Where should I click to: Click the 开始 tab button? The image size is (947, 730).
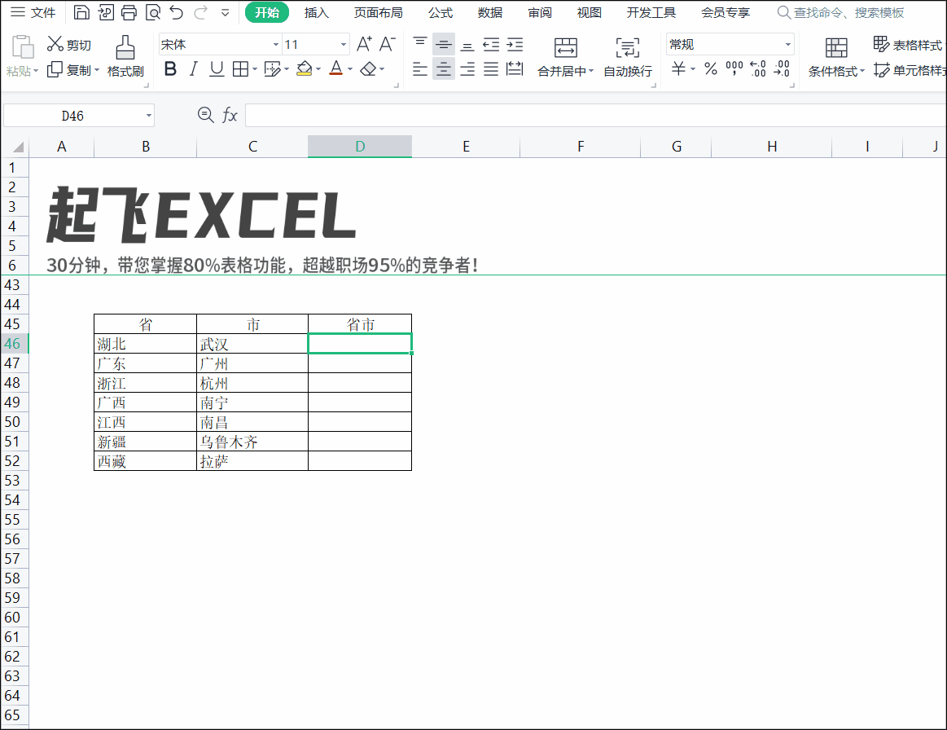[x=267, y=12]
